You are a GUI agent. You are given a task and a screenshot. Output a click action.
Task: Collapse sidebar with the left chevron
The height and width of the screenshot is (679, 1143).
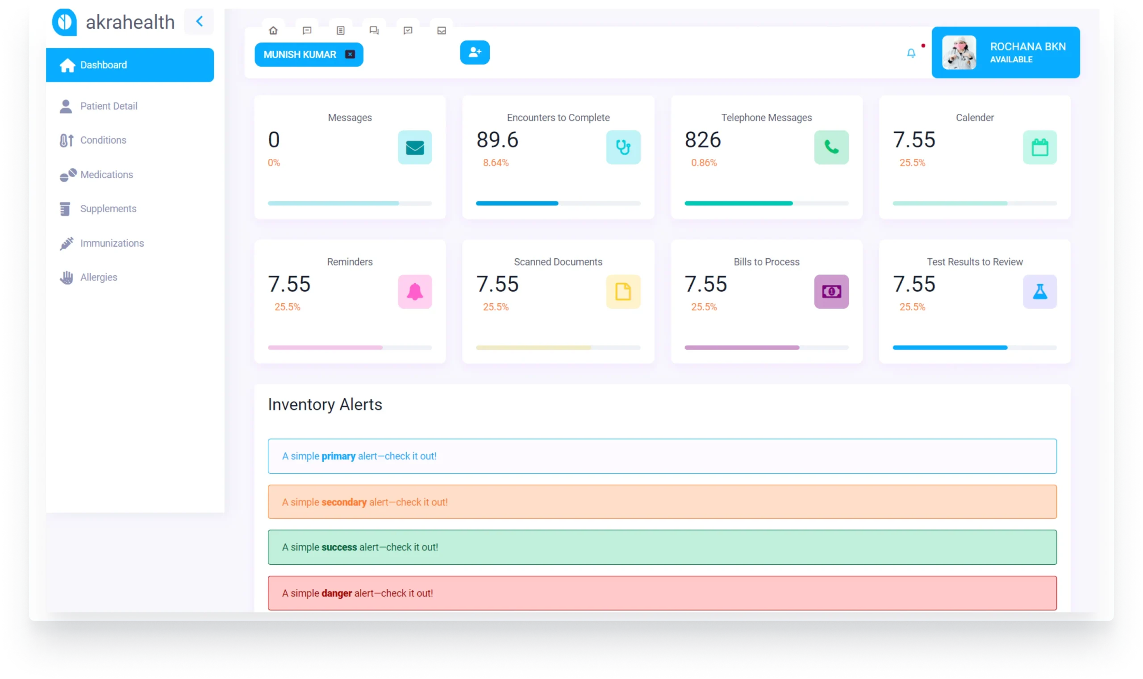[199, 21]
